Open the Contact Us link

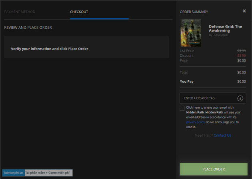tap(222, 135)
